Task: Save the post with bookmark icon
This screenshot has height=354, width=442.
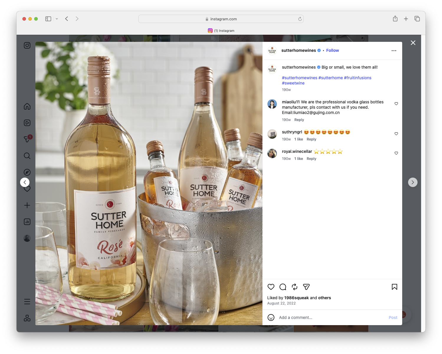Action: coord(395,287)
